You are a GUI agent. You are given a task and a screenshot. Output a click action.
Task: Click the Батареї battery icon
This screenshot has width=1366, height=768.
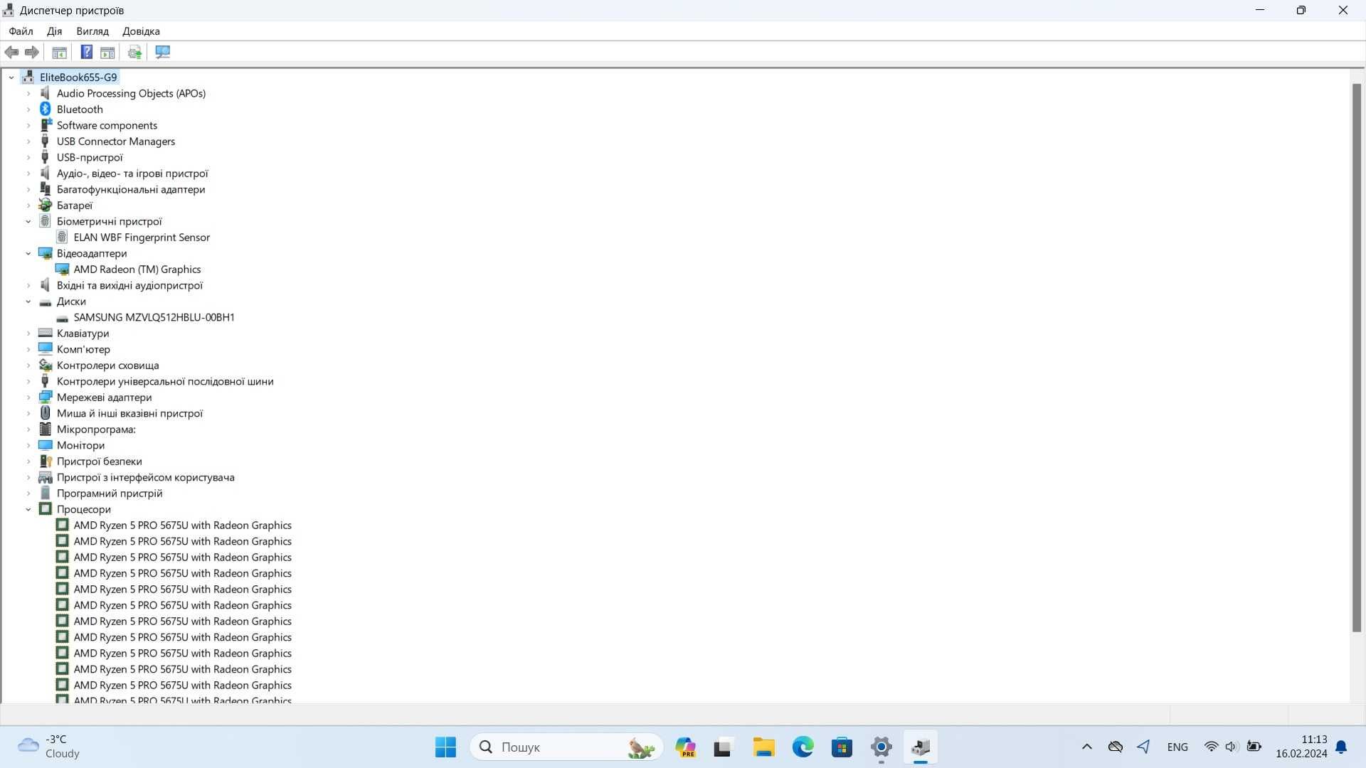(x=45, y=205)
